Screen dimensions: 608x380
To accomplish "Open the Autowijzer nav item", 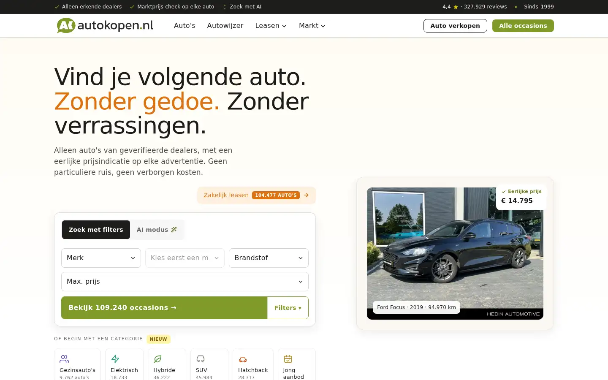I will [225, 26].
